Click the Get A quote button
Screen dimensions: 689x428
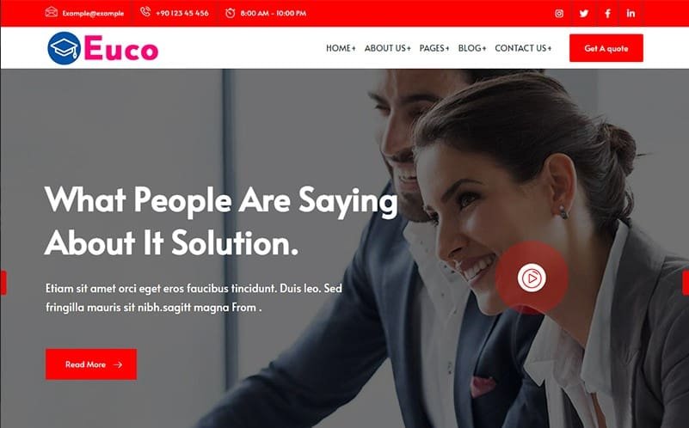point(606,48)
